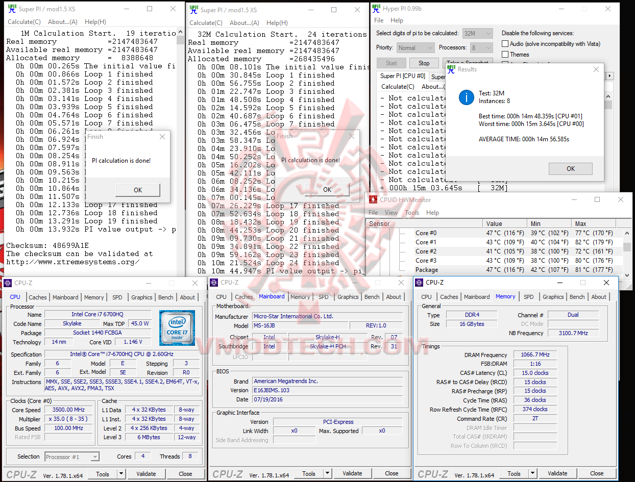Click the HWMonitor vertical scrollbar thumb

(x=627, y=247)
